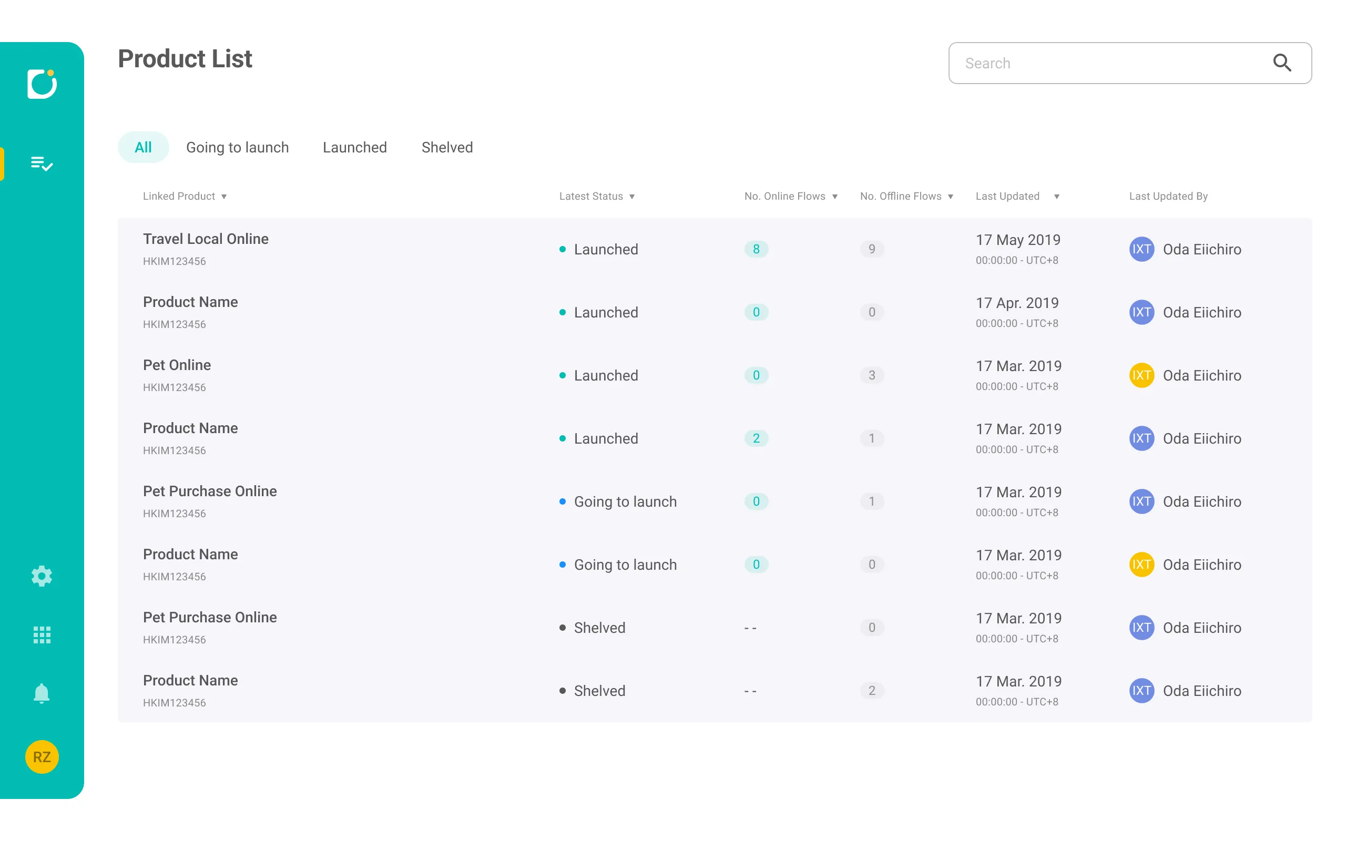Screen dimensions: 1346x841
Task: Click the search magnifier icon
Action: pos(1281,63)
